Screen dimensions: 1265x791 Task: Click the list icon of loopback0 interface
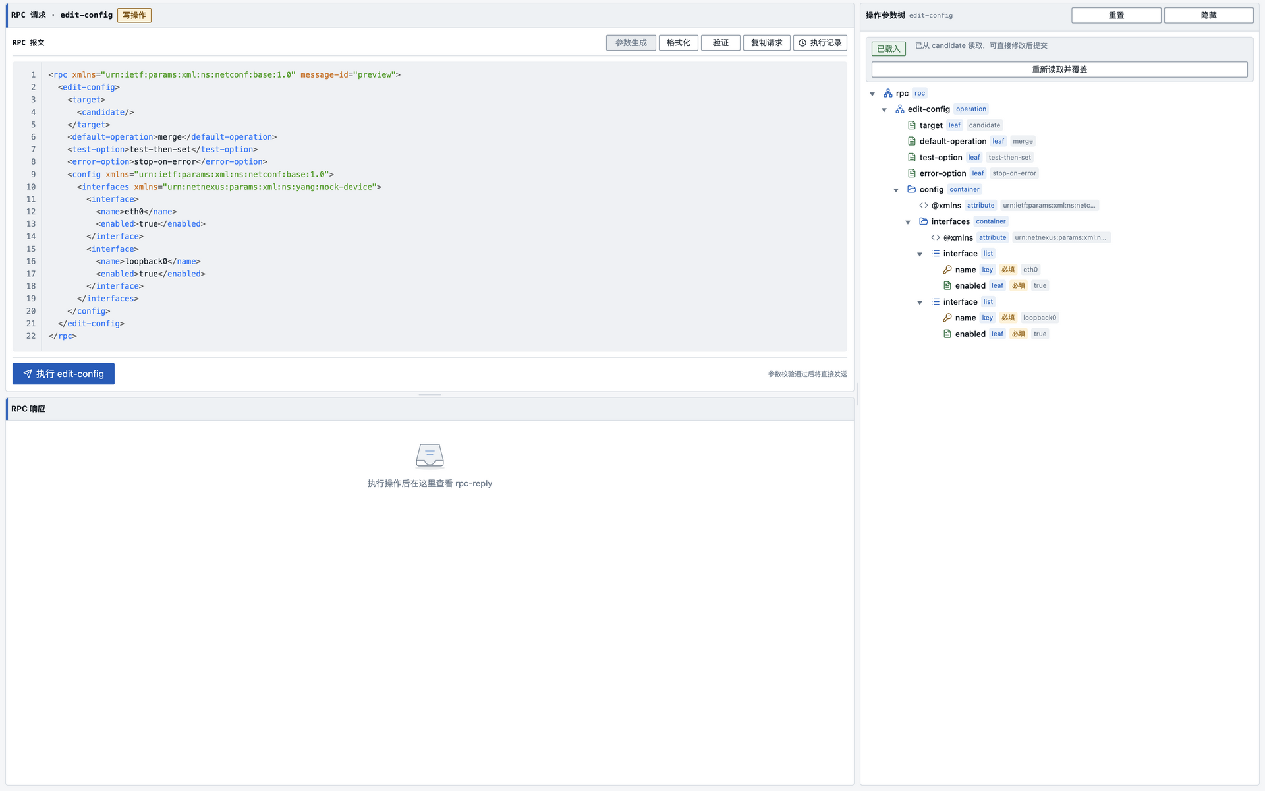tap(936, 302)
